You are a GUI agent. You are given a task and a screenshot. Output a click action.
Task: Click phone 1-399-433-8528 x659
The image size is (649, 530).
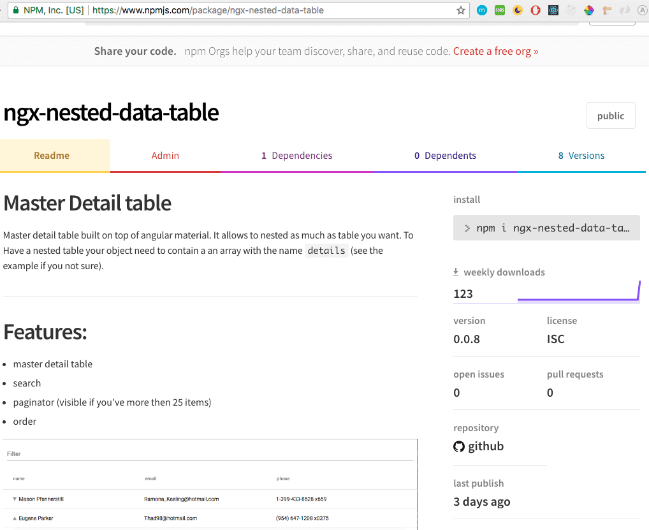coord(302,499)
